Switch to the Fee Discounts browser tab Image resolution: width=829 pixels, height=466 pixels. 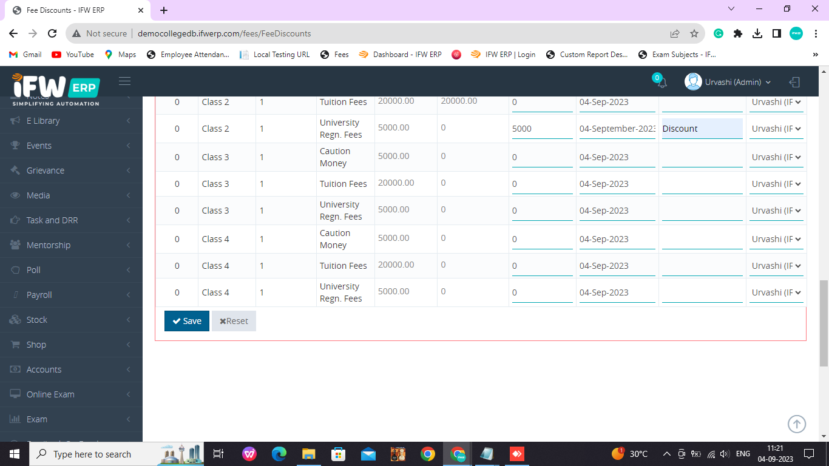pyautogui.click(x=78, y=10)
